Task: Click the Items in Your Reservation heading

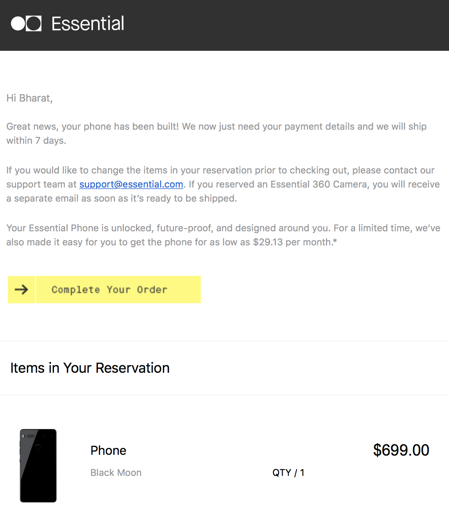Action: click(x=90, y=368)
